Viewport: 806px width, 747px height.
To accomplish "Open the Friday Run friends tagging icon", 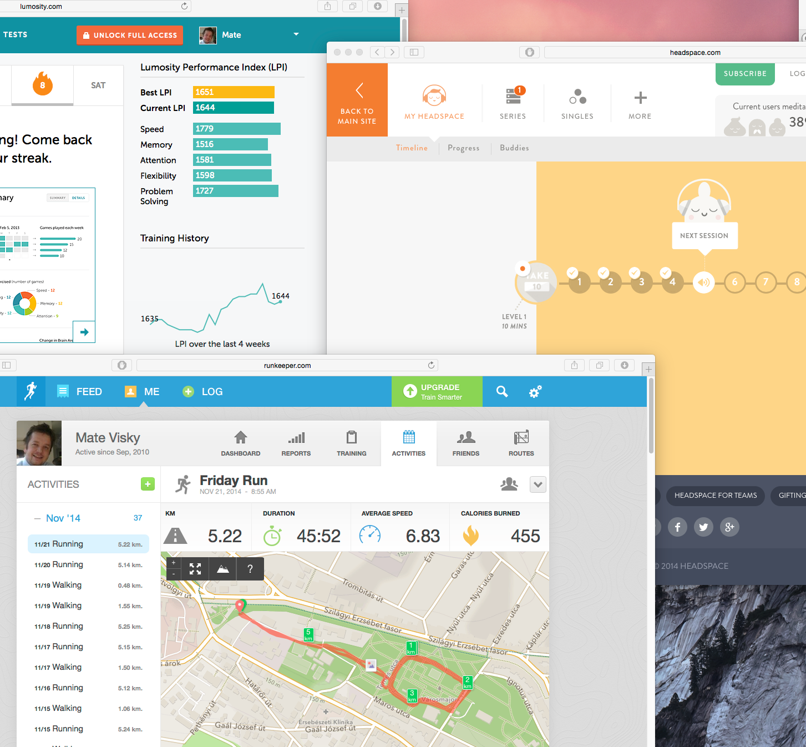I will coord(509,484).
